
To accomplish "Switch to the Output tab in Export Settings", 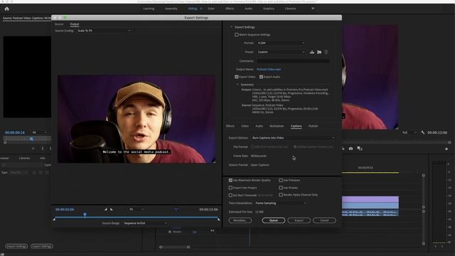I will [x=75, y=24].
